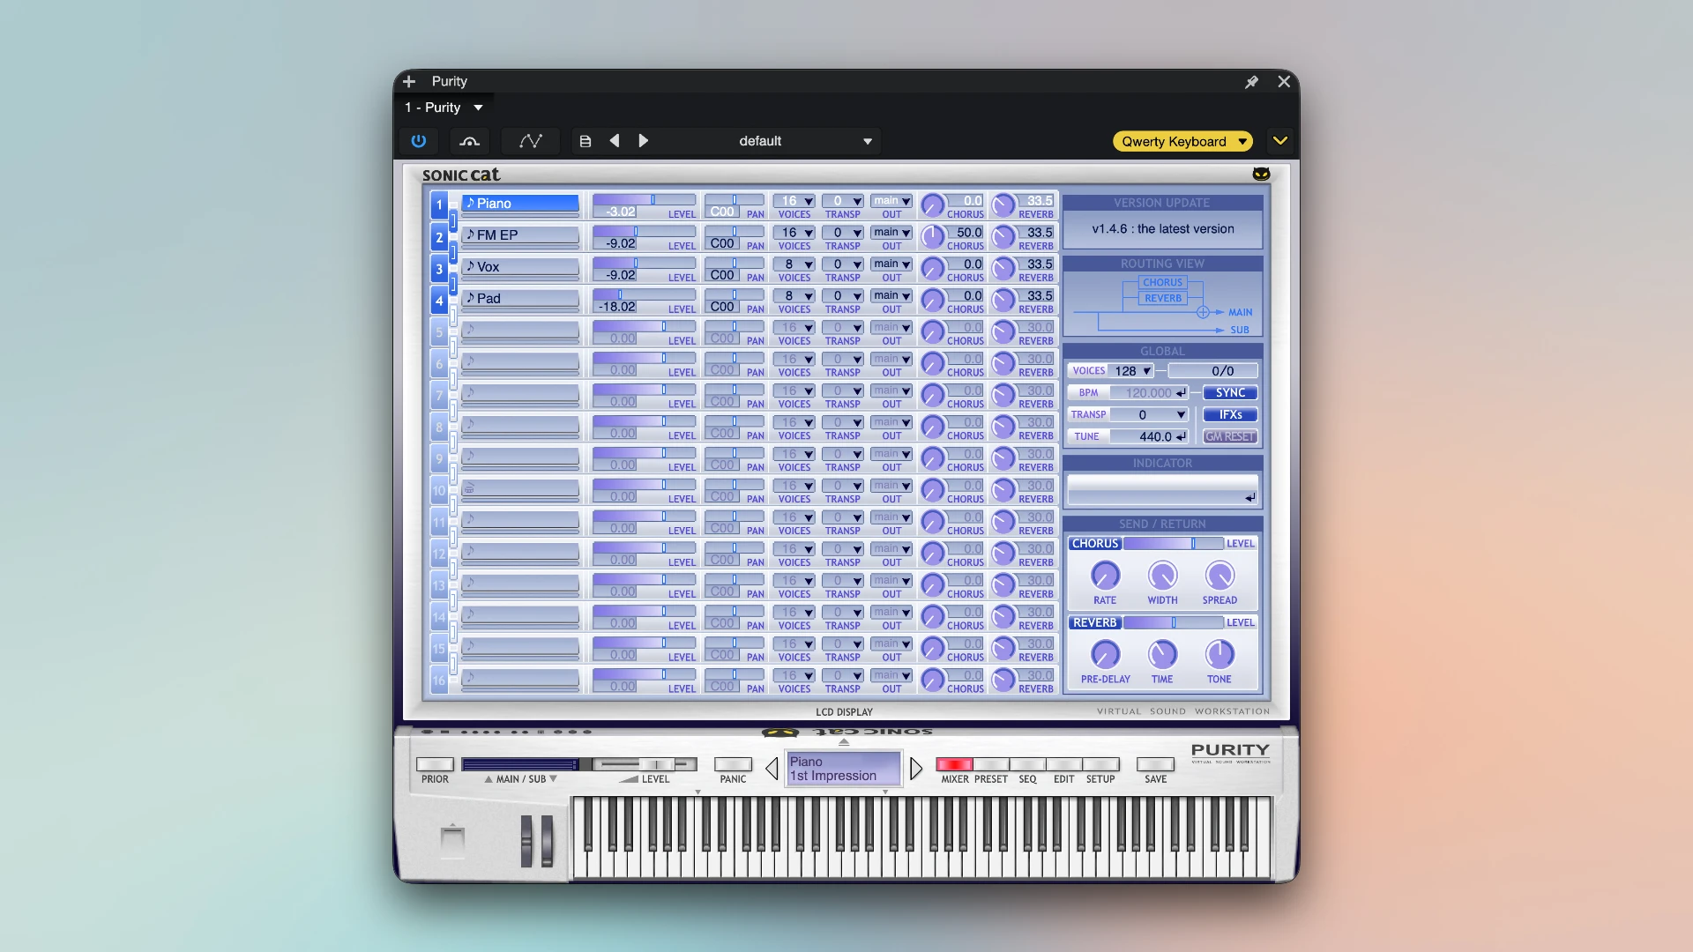Screen dimensions: 1693x952
Task: Open the global TRANSP dropdown
Action: coord(1149,415)
